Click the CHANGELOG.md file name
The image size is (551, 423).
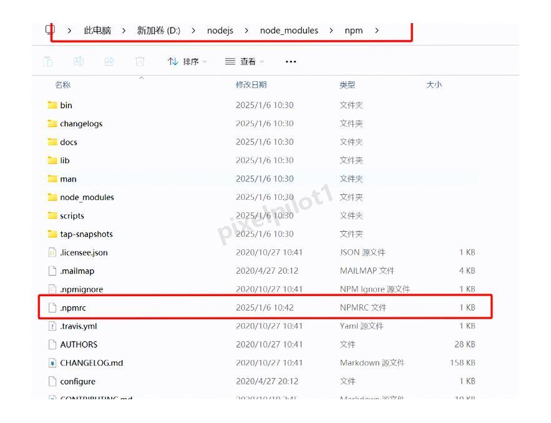(92, 363)
